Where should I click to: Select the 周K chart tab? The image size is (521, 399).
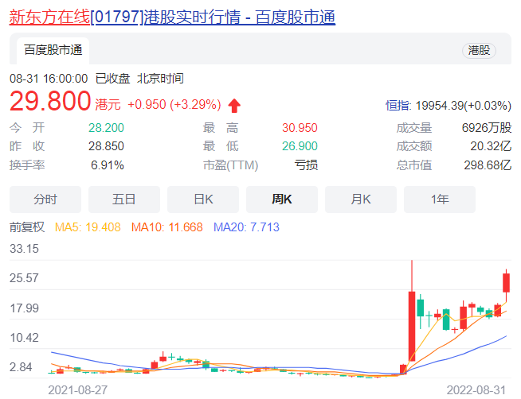click(x=282, y=199)
